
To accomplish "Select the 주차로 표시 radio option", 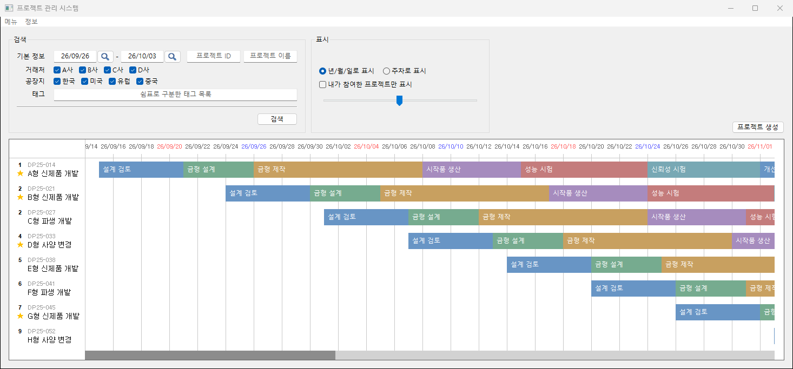I will [x=386, y=71].
